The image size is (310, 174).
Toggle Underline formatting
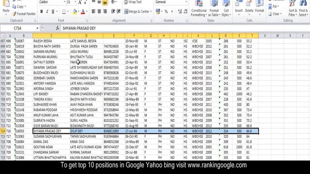pyautogui.click(x=53, y=12)
